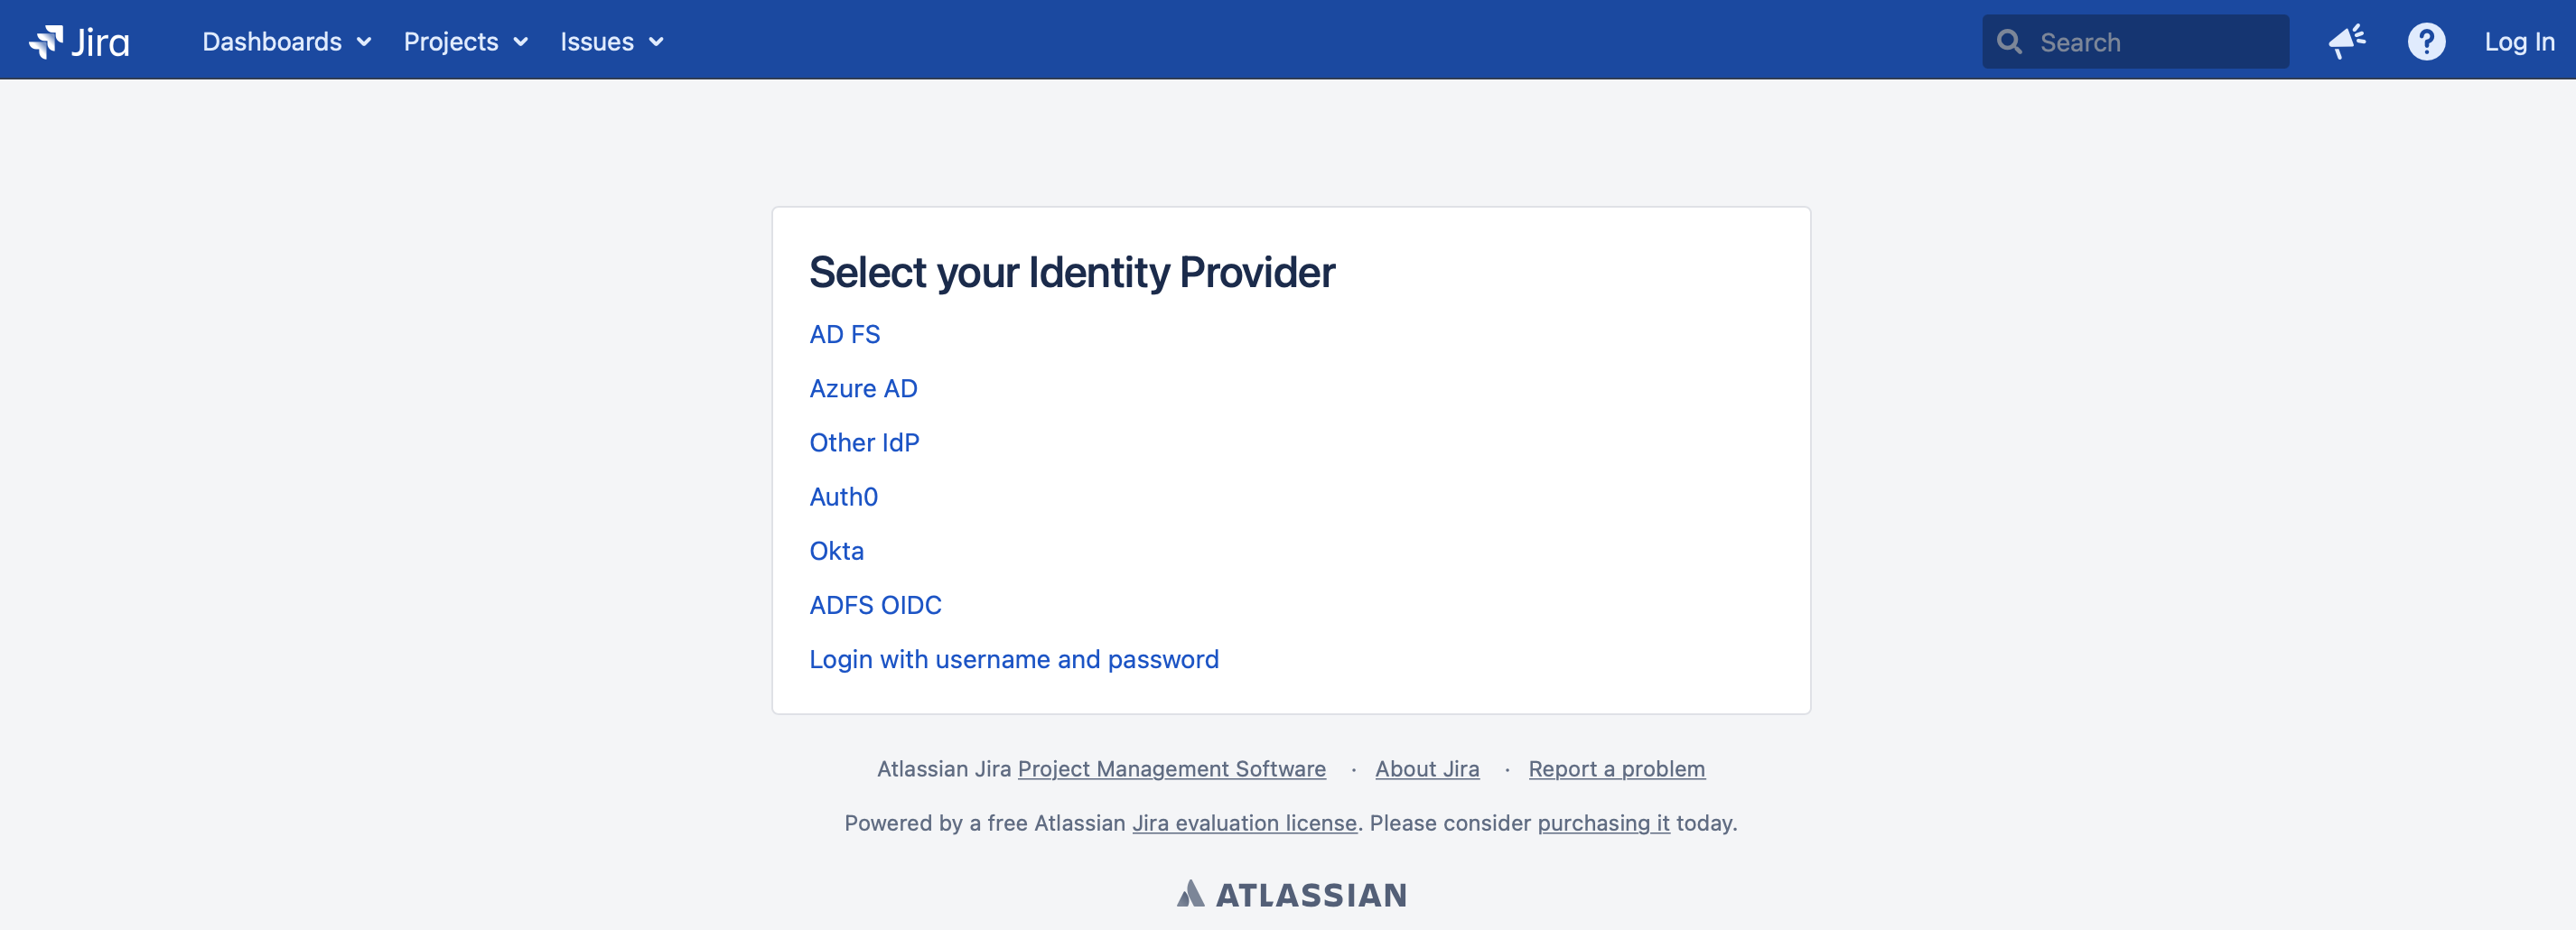Click Log In in the header
The image size is (2576, 930).
2519,42
